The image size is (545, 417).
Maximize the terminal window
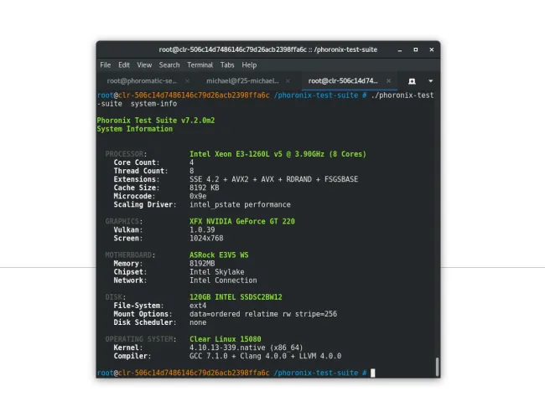click(416, 49)
